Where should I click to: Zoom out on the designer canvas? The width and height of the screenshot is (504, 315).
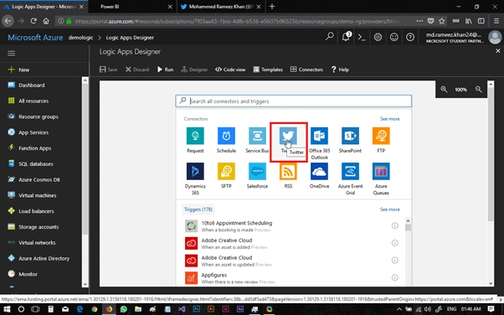479,90
